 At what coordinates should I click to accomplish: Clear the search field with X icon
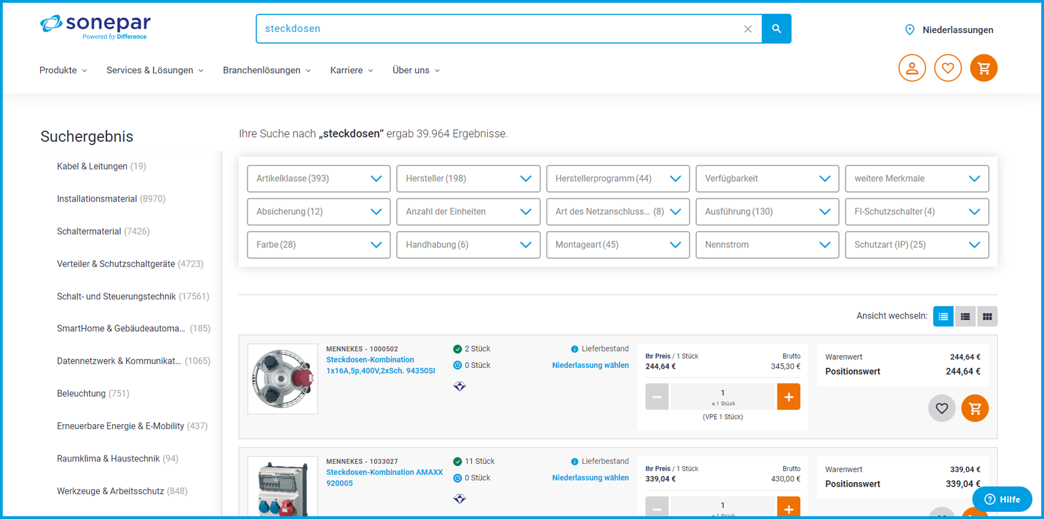[x=748, y=29]
